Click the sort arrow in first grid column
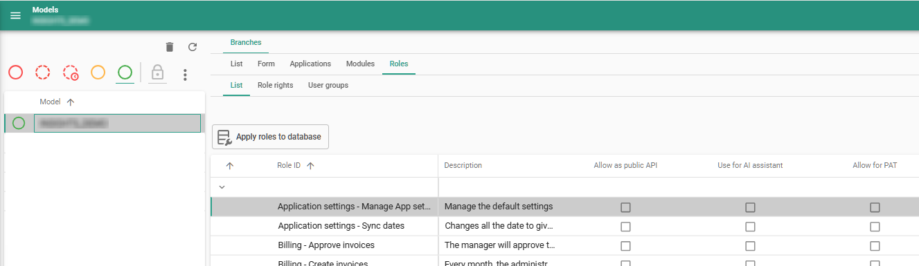This screenshot has width=919, height=266. point(230,165)
